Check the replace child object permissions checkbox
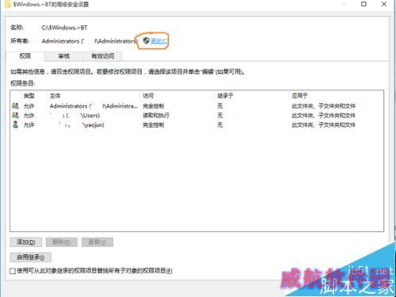Viewport: 396px width, 297px height. pyautogui.click(x=13, y=271)
